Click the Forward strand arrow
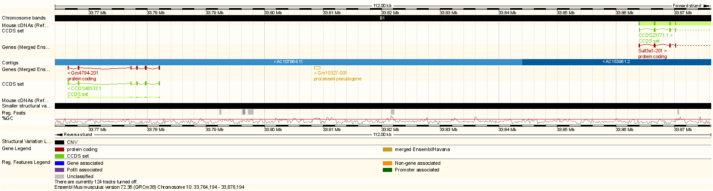 click(x=706, y=6)
